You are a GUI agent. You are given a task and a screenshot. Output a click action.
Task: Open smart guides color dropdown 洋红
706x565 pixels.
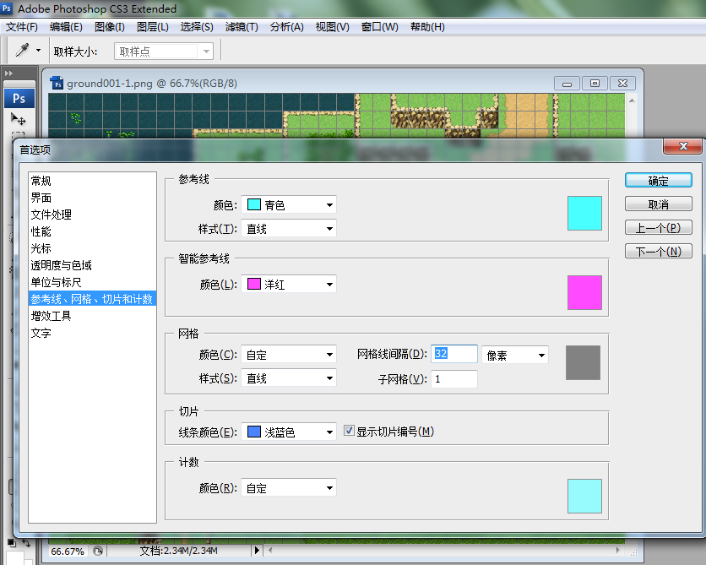[289, 284]
